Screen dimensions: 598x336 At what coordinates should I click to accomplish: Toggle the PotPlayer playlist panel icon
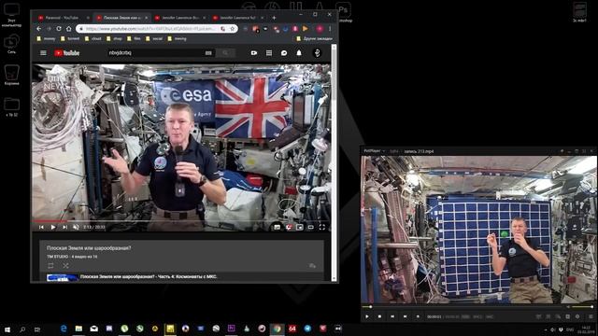click(x=591, y=316)
